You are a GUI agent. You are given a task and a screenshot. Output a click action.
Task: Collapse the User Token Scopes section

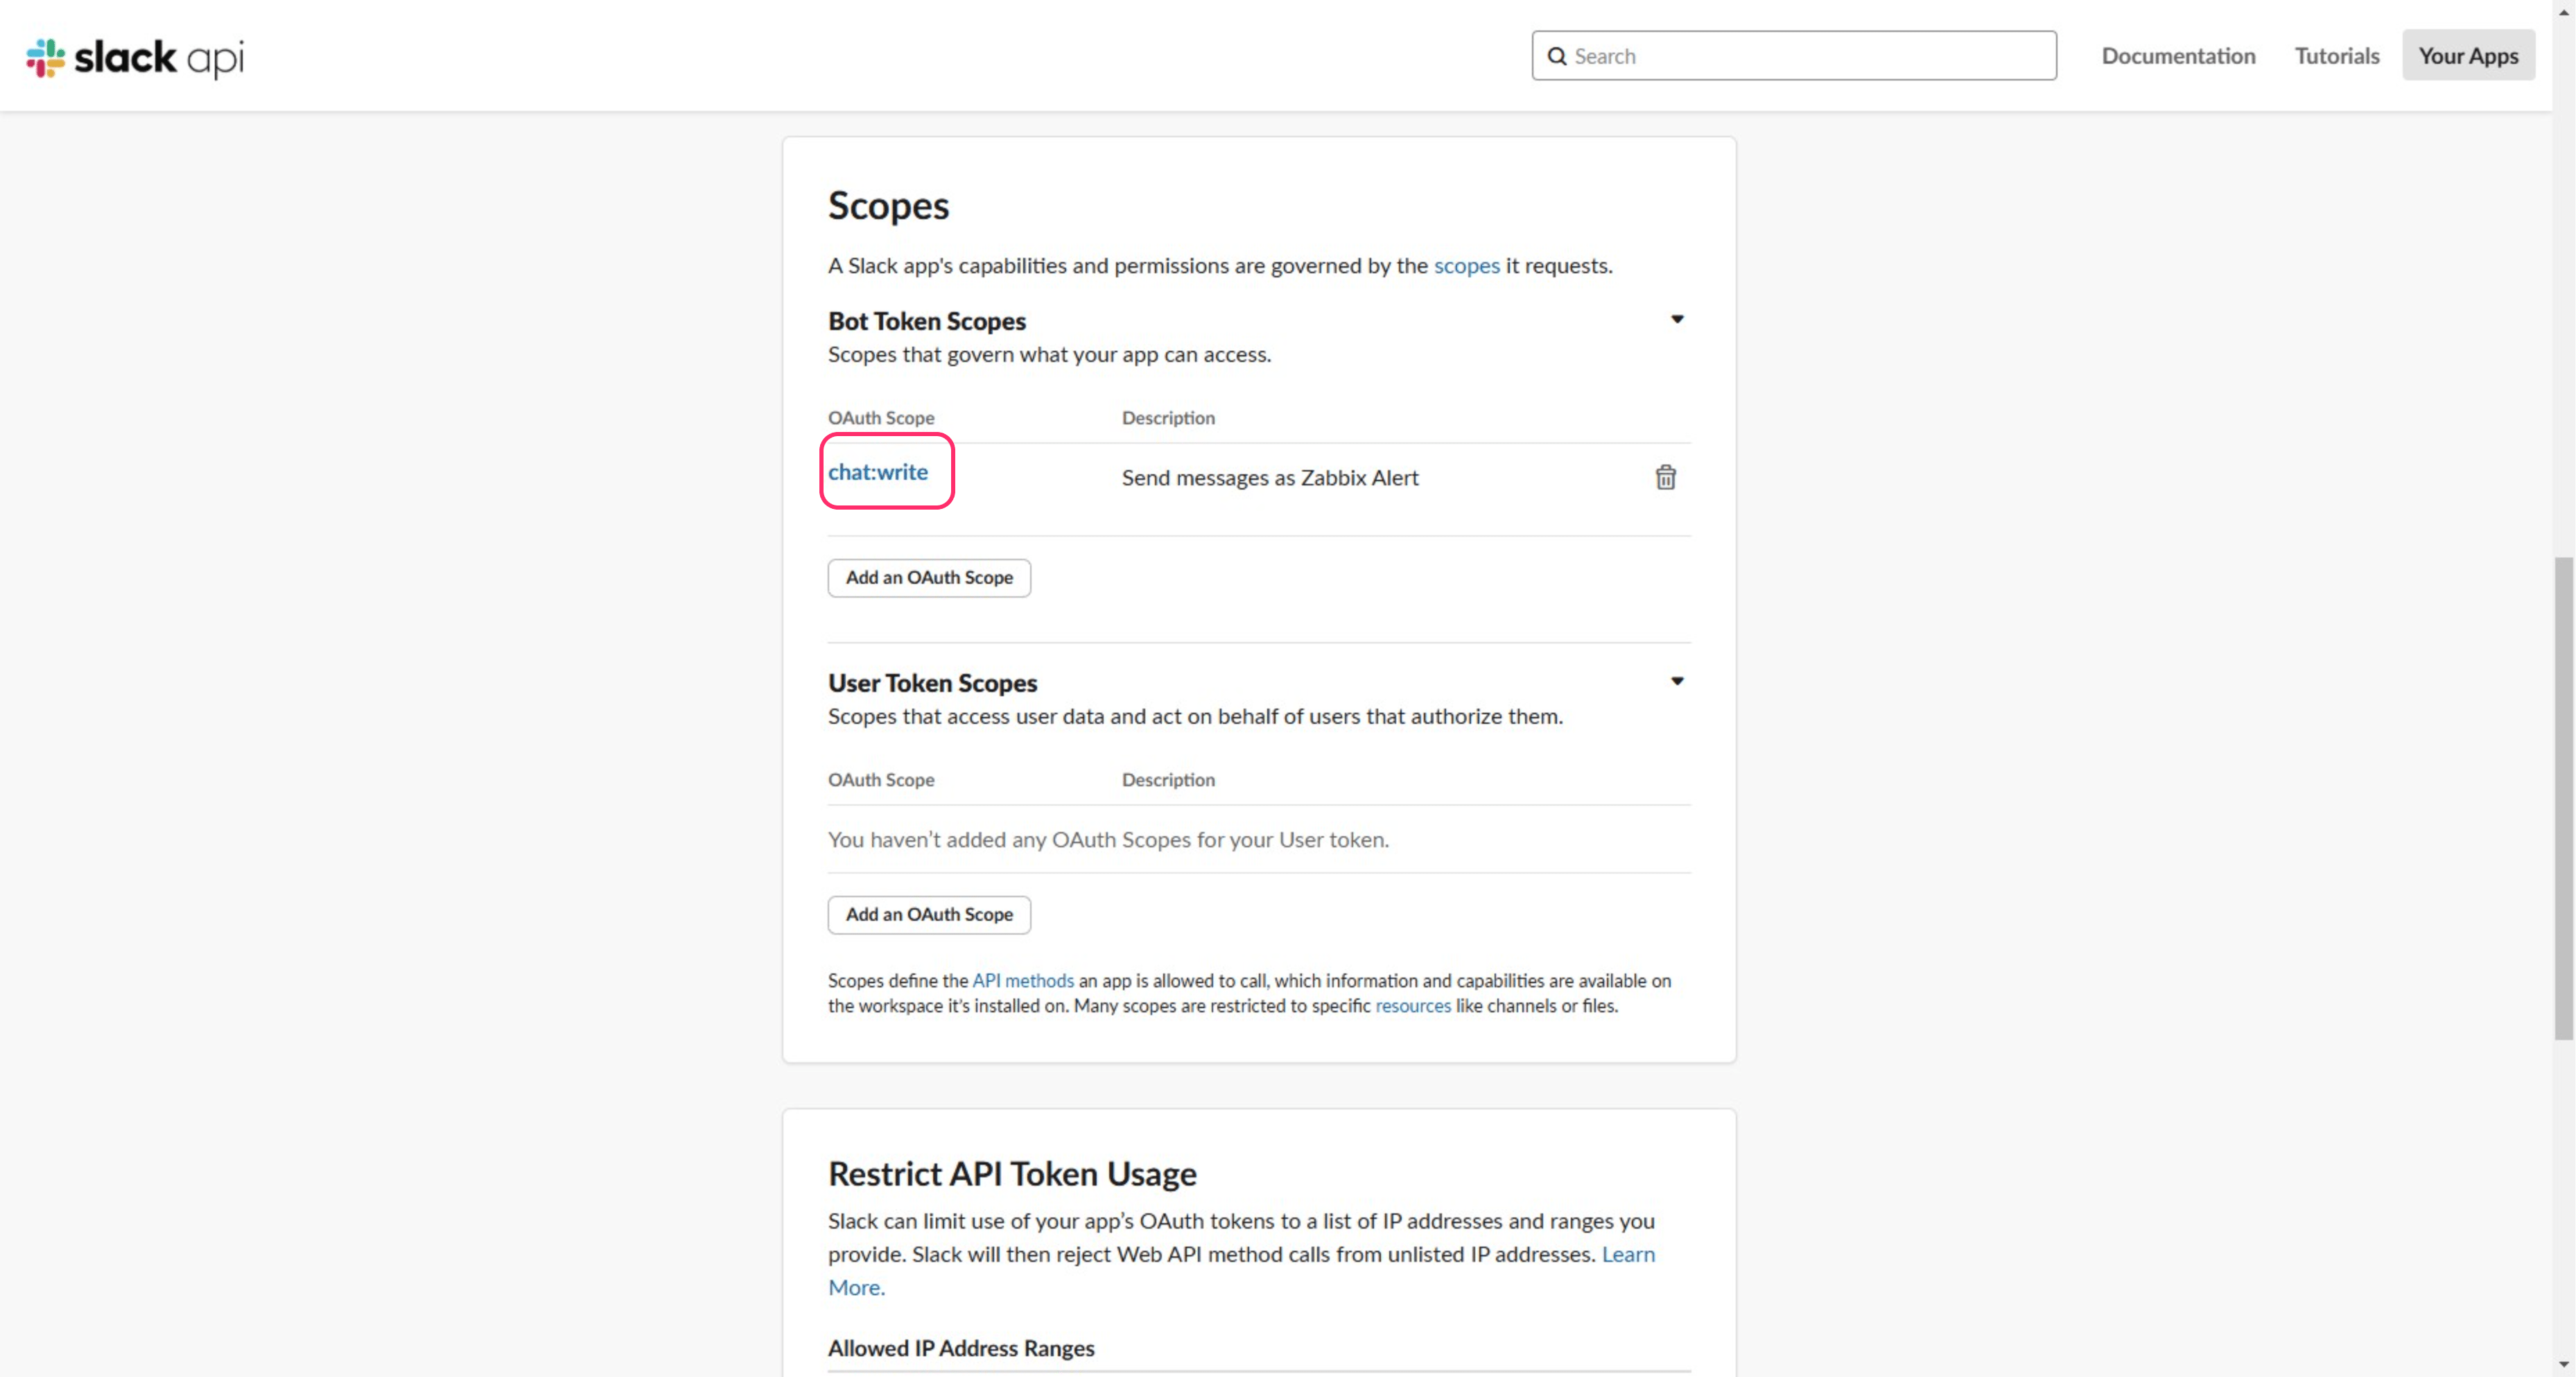1677,681
